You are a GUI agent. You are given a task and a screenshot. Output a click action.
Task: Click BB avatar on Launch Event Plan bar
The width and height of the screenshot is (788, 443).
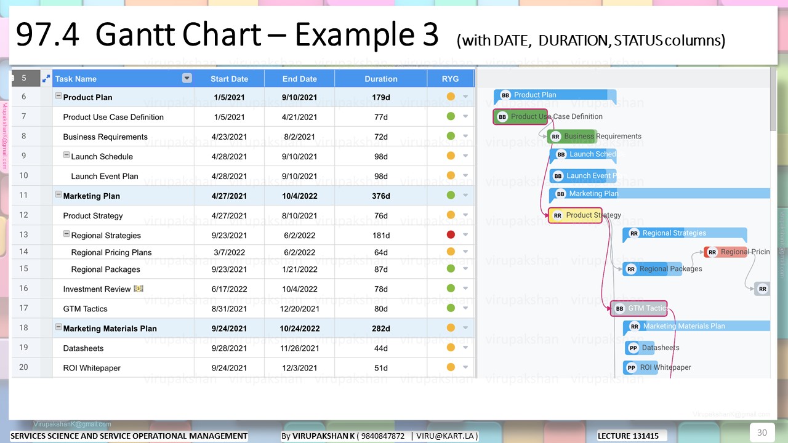[x=558, y=176]
